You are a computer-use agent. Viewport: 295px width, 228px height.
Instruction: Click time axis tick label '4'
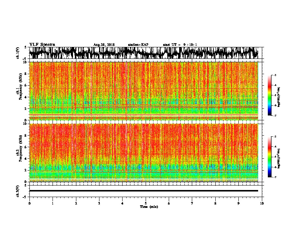(x=123, y=203)
